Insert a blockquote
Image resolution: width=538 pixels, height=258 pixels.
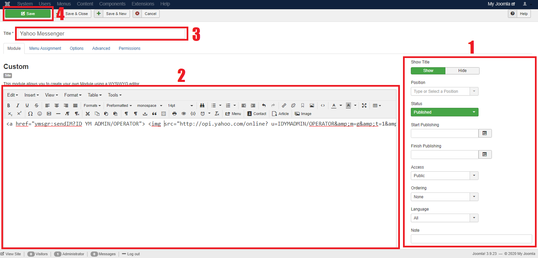pyautogui.click(x=154, y=114)
